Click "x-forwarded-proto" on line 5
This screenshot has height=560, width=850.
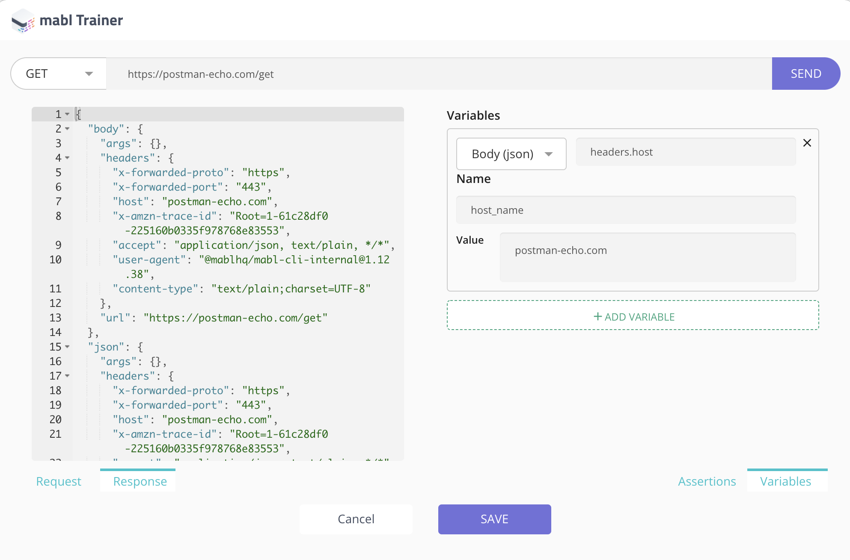pos(202,172)
